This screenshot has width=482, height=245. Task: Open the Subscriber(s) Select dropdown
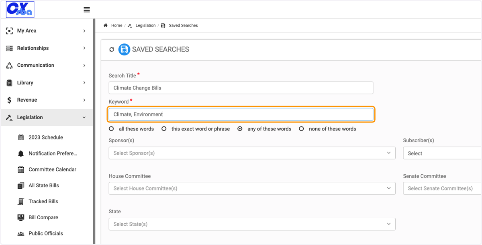coord(442,153)
